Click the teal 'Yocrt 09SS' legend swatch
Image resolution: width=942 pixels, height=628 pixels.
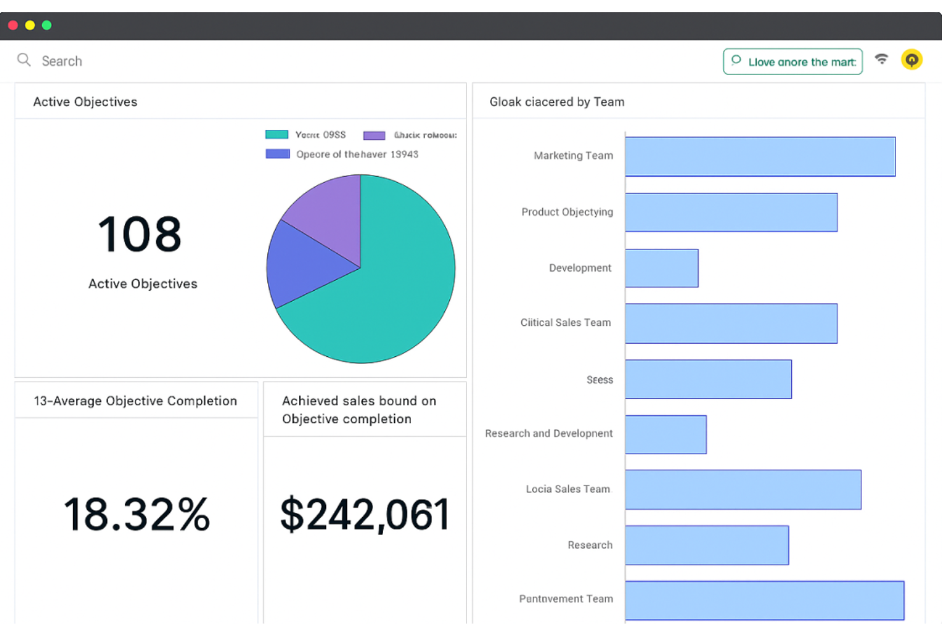click(x=276, y=134)
